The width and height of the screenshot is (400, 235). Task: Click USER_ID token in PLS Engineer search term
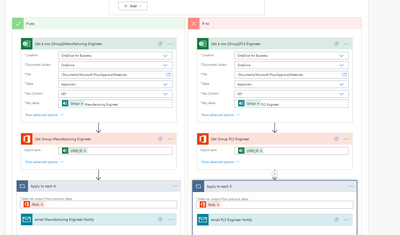click(251, 151)
